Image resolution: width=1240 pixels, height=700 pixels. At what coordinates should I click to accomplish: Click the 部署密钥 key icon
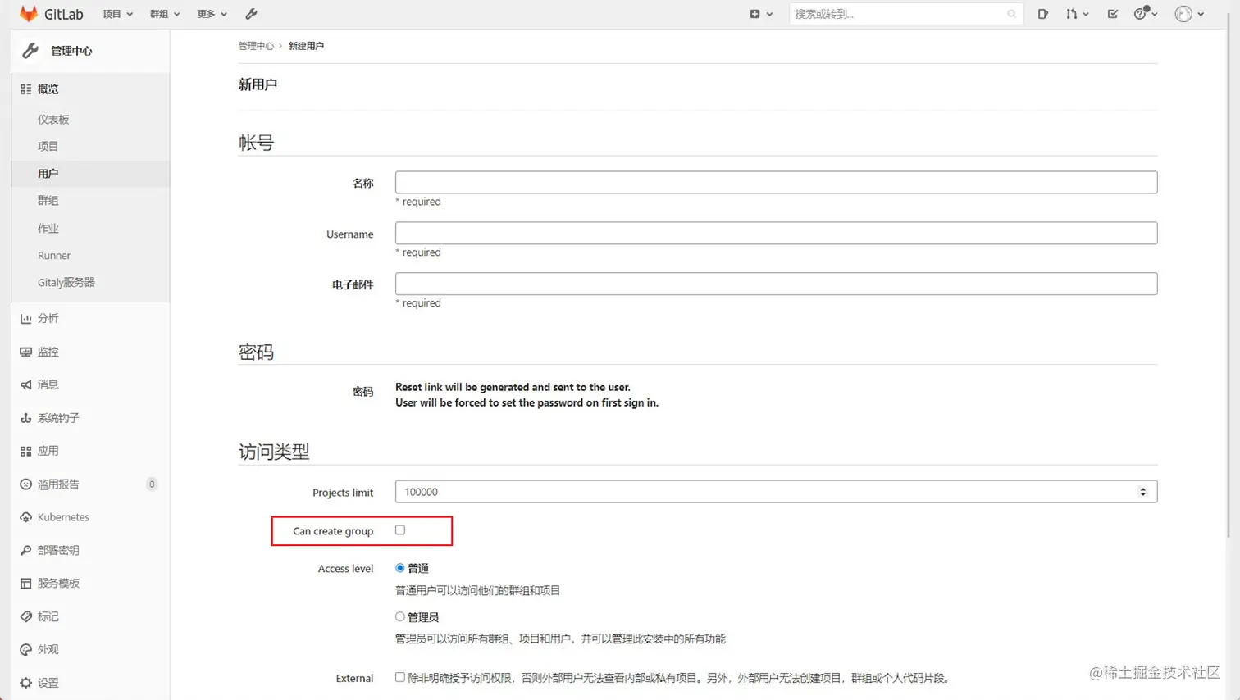click(25, 550)
